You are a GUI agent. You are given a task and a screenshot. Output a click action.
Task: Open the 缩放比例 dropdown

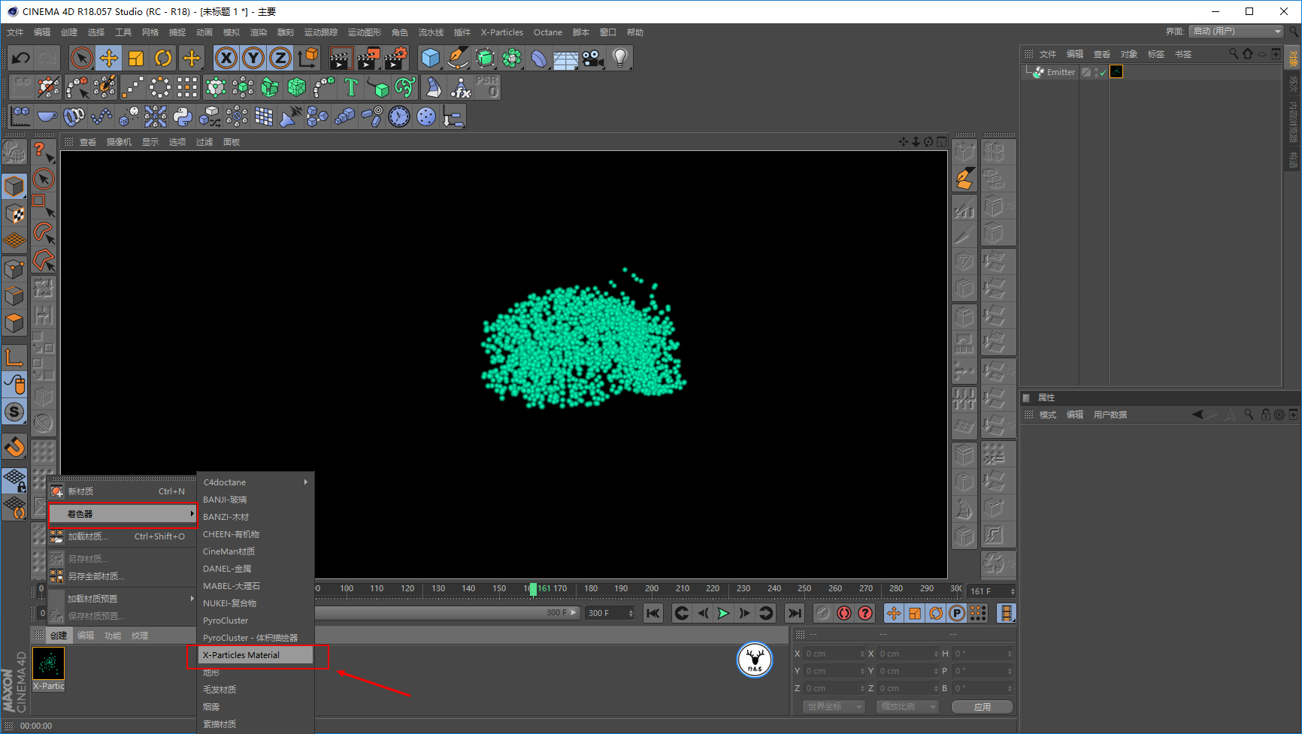click(x=908, y=707)
